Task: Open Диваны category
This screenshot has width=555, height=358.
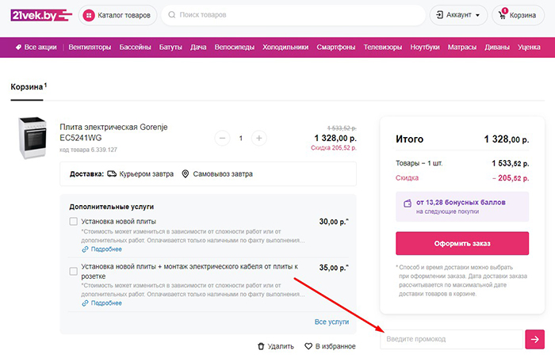Action: click(497, 47)
